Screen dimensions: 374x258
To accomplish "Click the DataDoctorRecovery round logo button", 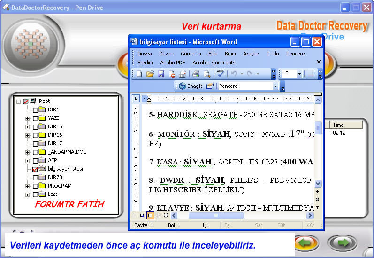I will (31, 45).
